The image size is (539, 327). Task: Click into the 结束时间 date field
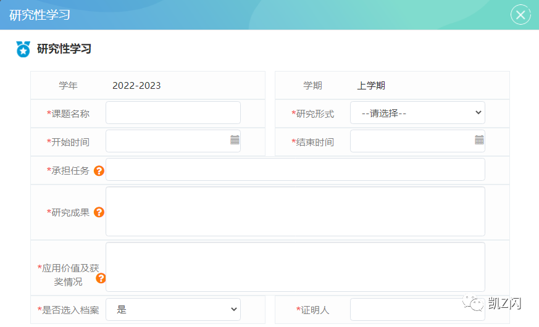[411, 141]
